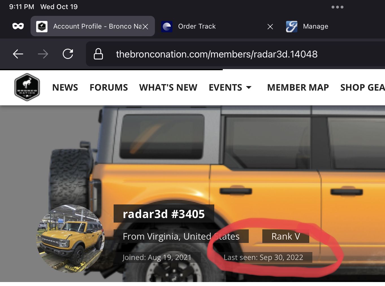Click the Rank V badge
The image size is (385, 286).
[x=286, y=236]
